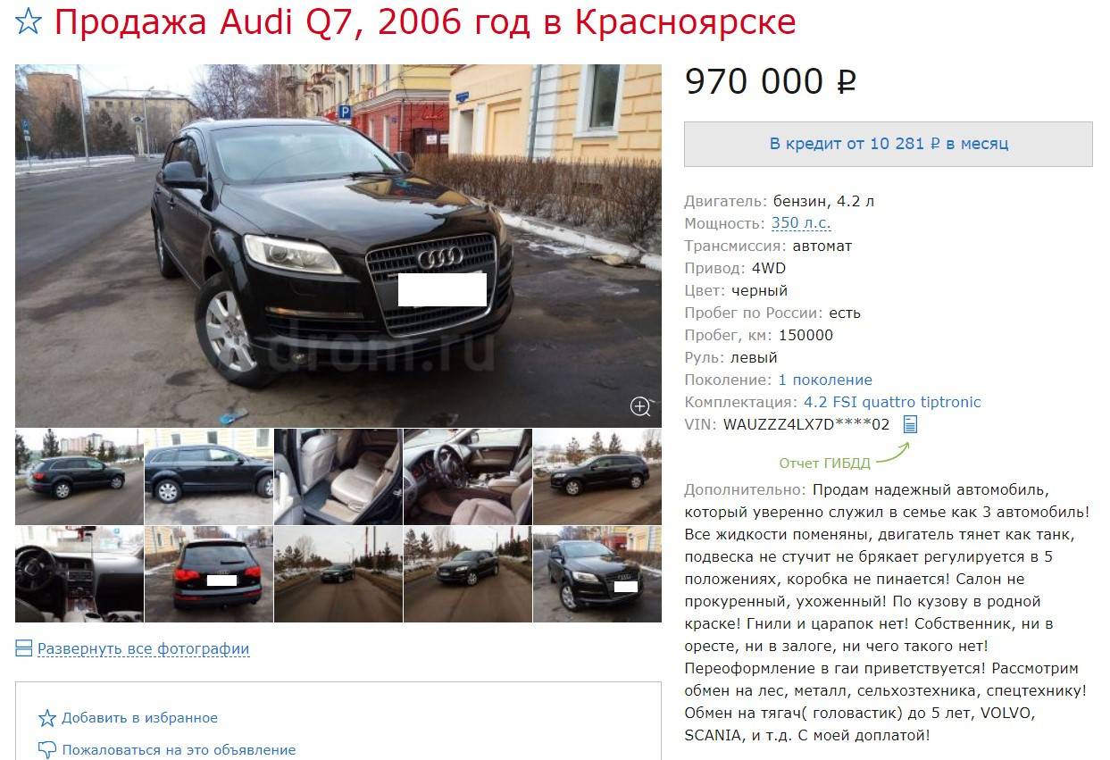Click Пожаловаться на это объявление link
This screenshot has width=1110, height=760.
(x=179, y=750)
